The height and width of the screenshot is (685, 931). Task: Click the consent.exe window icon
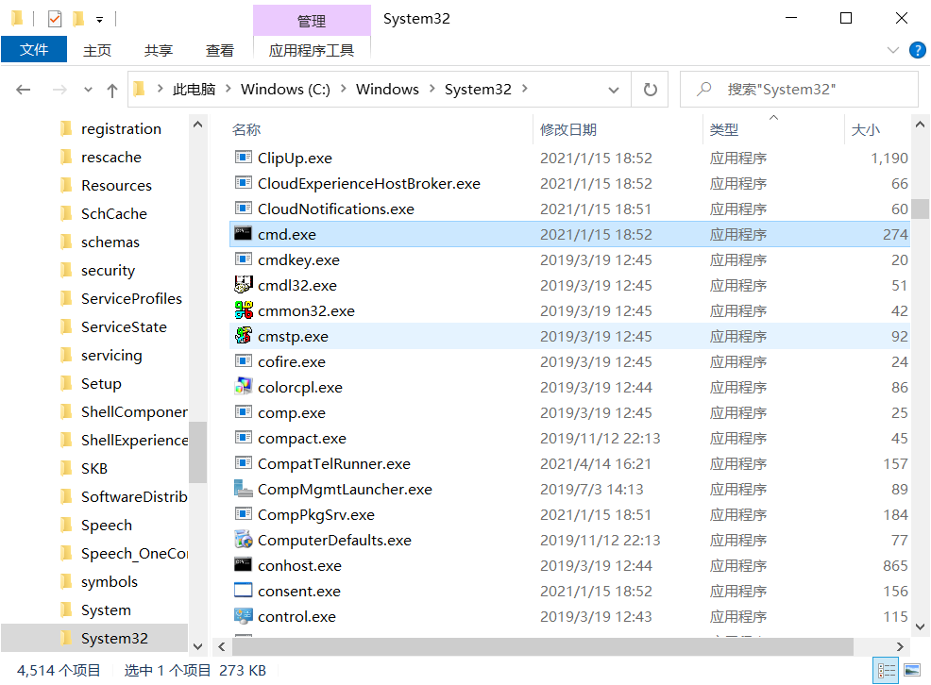(x=243, y=591)
